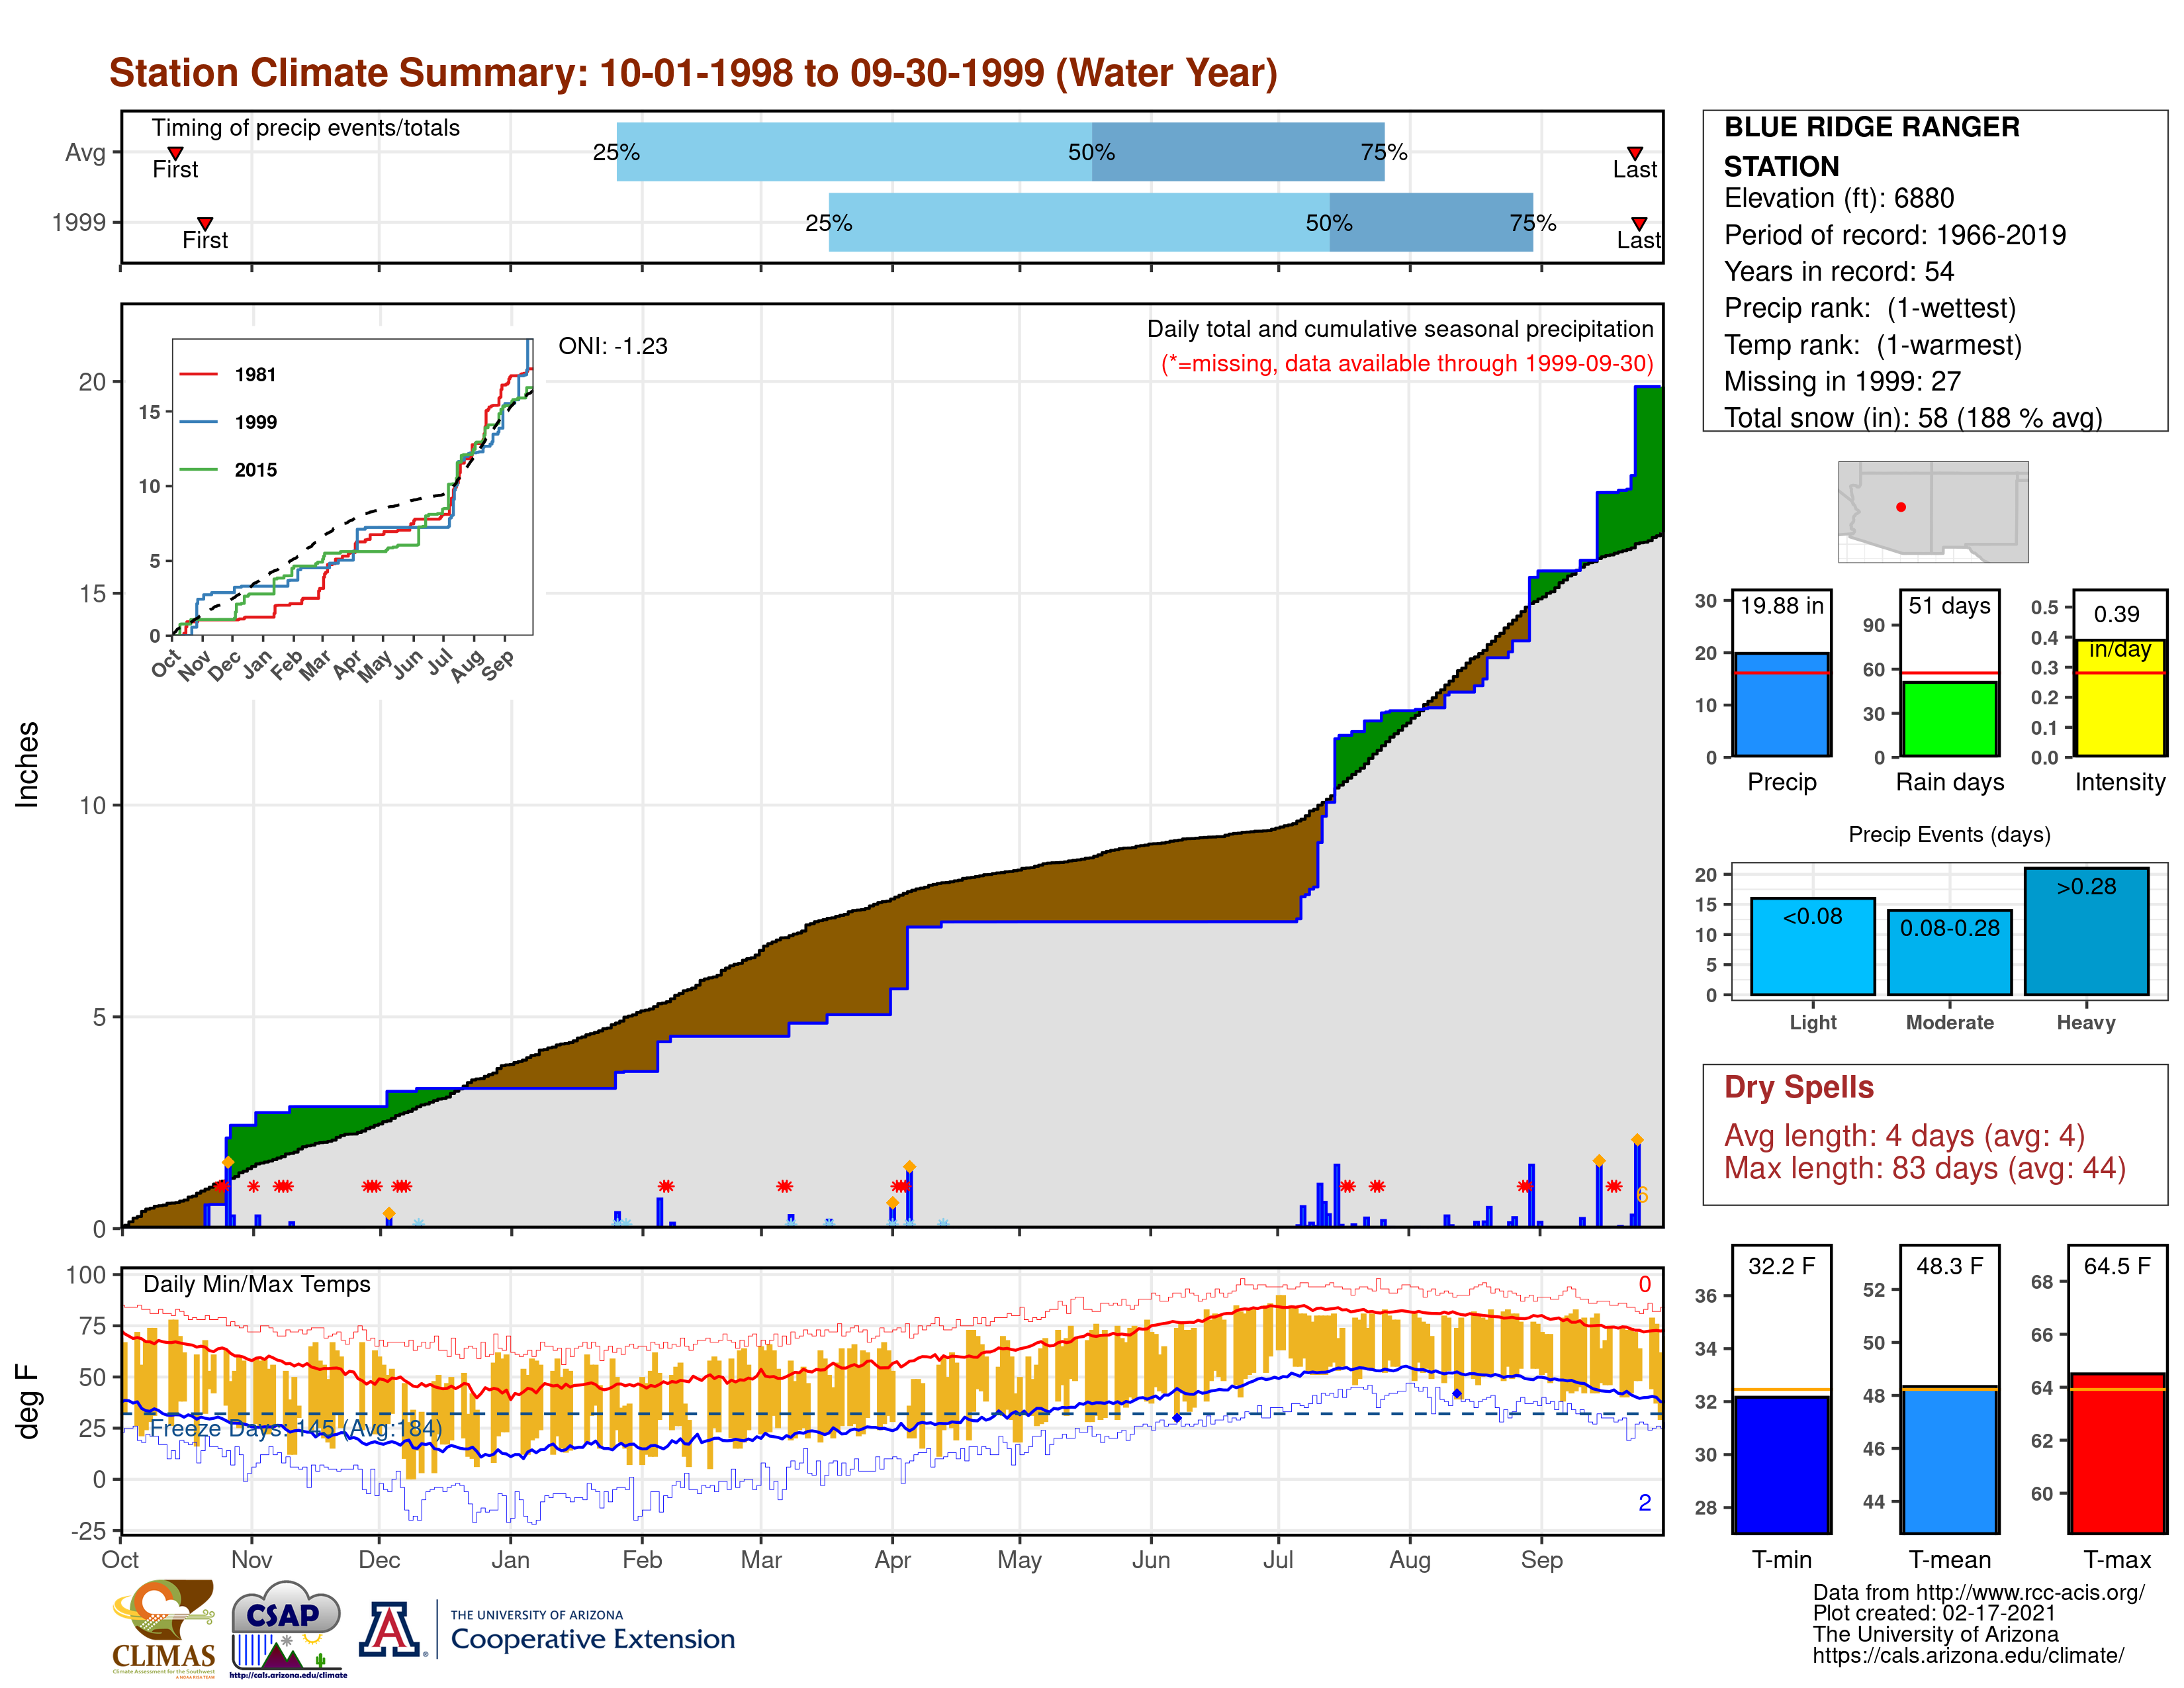Click the 32.2 F T-min value

pos(1781,1266)
